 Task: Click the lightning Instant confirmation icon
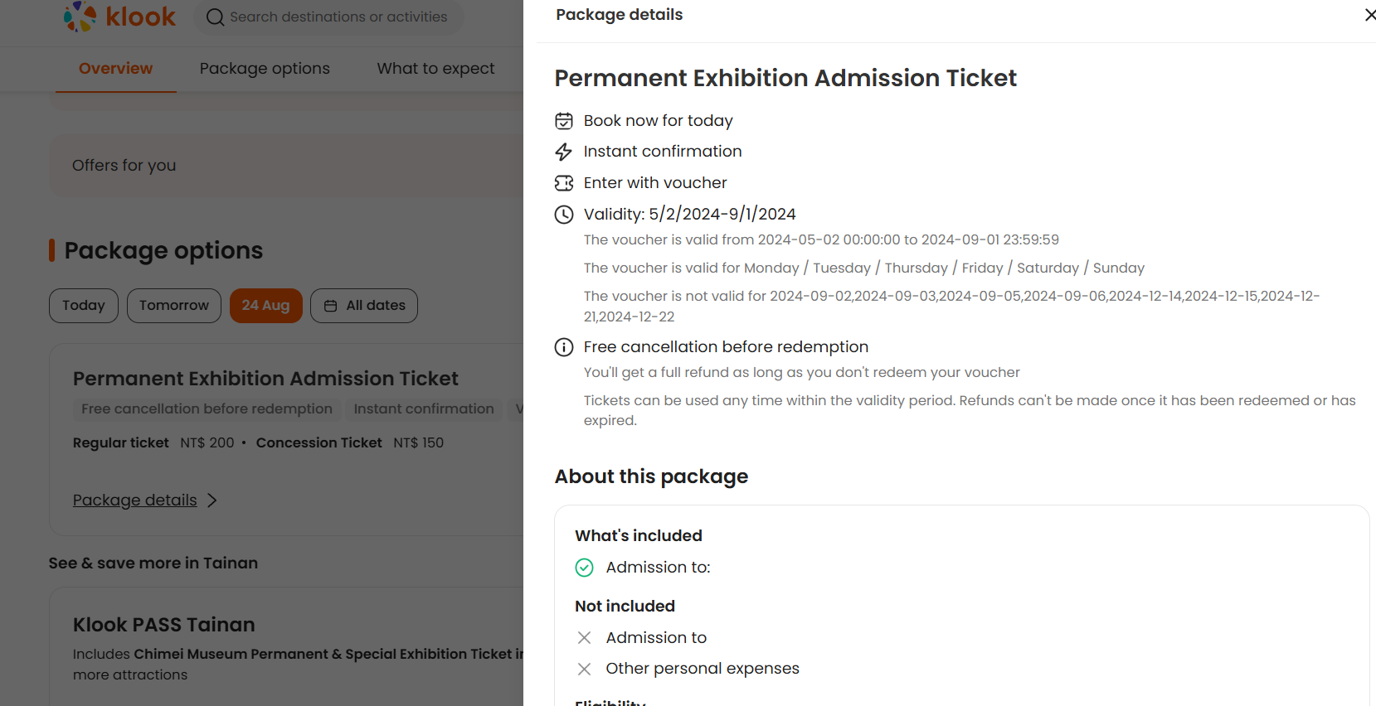(564, 152)
